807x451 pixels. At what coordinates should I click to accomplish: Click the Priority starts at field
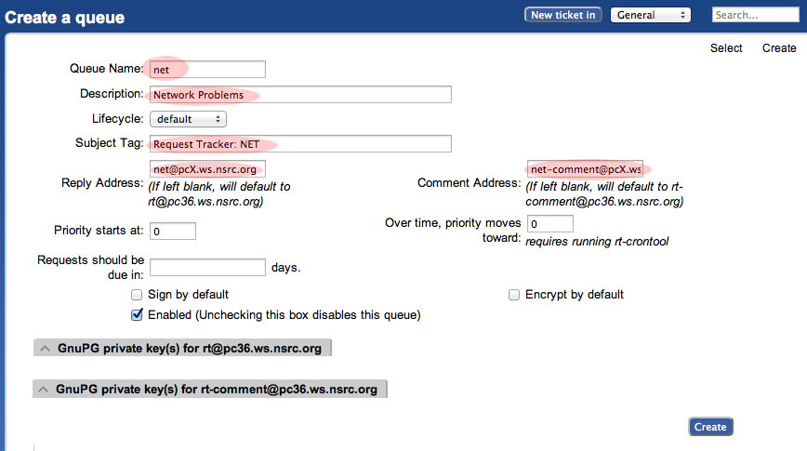coord(172,231)
